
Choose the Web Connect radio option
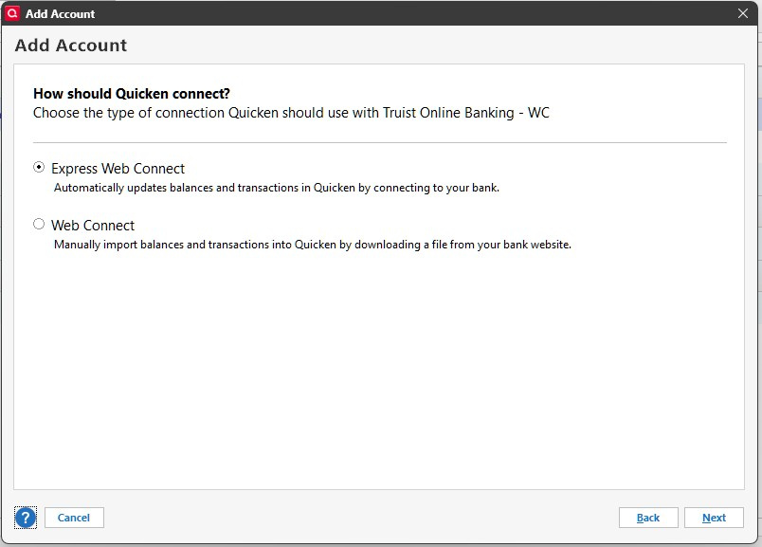(x=39, y=225)
